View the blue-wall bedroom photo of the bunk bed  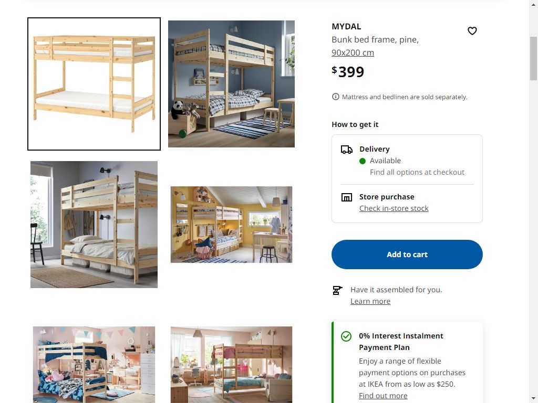[231, 83]
